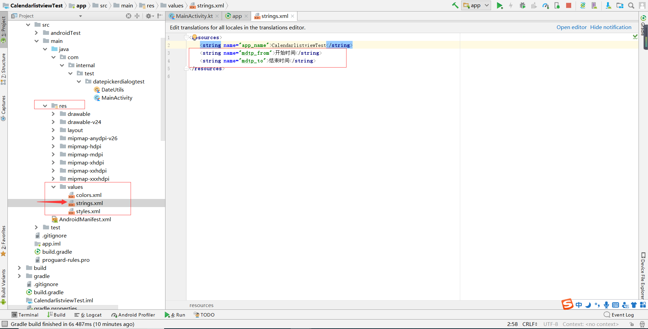Toggle the Favorites side tab
The image size is (648, 329).
(3, 241)
